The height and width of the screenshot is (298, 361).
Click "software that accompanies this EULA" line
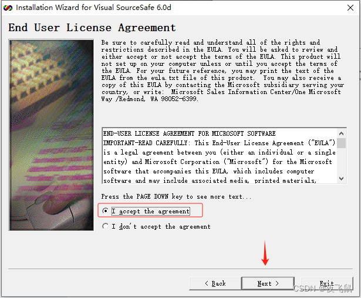[208, 171]
